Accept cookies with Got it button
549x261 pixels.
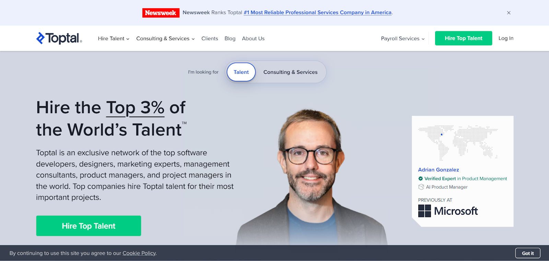pyautogui.click(x=528, y=253)
